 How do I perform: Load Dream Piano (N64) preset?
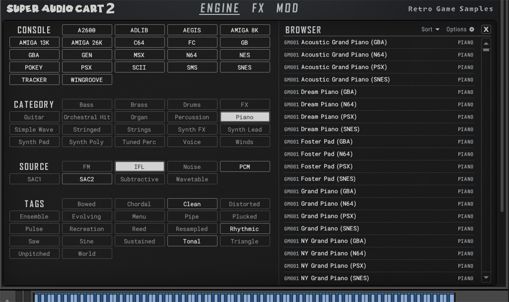(379, 104)
